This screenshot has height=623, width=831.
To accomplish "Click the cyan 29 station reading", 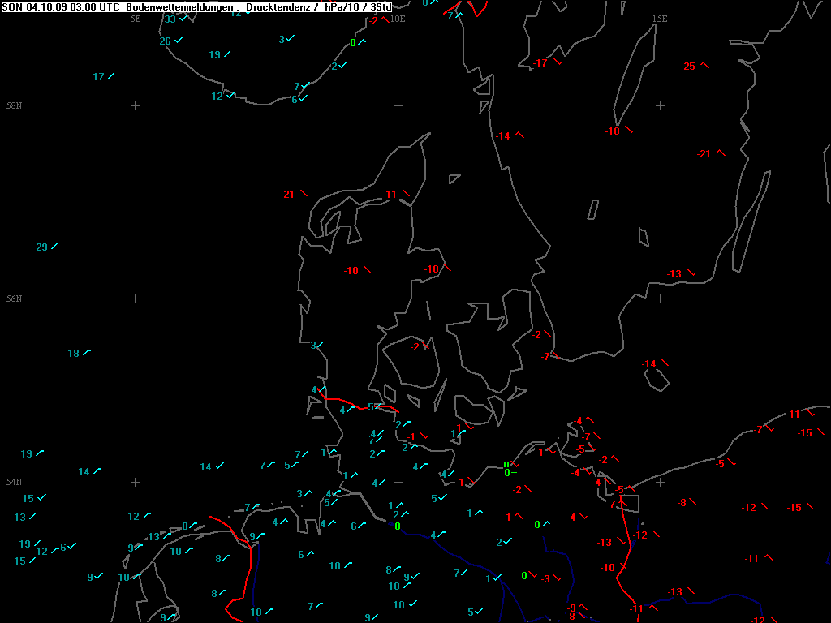I will click(x=42, y=247).
